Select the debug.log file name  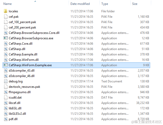coord(16,81)
